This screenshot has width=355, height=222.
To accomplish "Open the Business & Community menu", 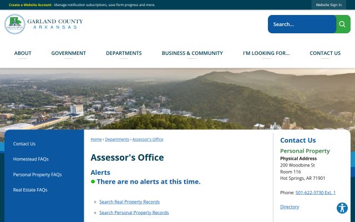I will pyautogui.click(x=192, y=53).
